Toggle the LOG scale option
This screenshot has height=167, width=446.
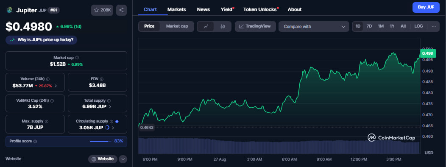[419, 26]
